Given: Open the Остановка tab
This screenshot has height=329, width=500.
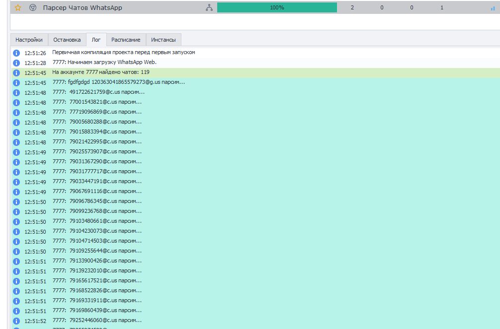Looking at the screenshot, I should [x=67, y=40].
